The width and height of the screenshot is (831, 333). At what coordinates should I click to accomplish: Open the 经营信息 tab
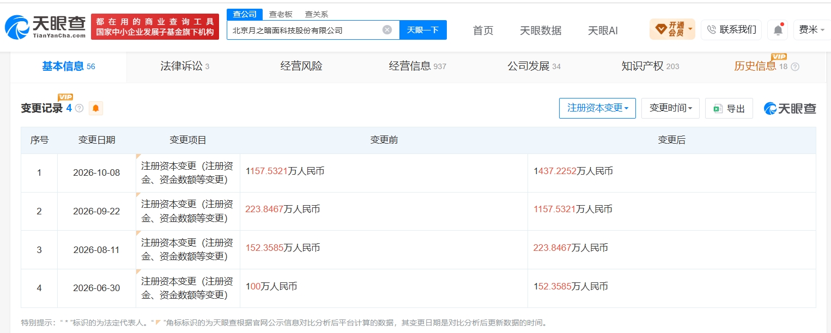tap(417, 67)
